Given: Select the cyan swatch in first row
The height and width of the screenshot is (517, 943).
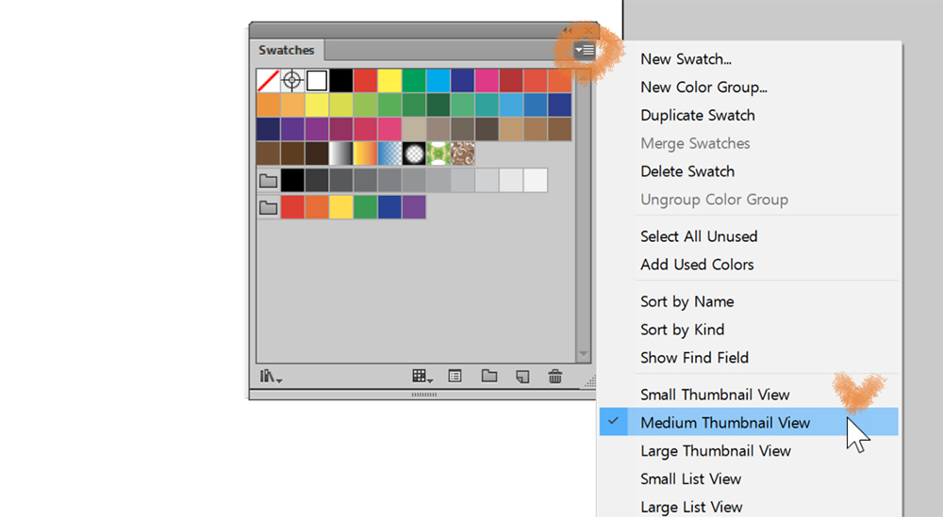Looking at the screenshot, I should pos(438,80).
